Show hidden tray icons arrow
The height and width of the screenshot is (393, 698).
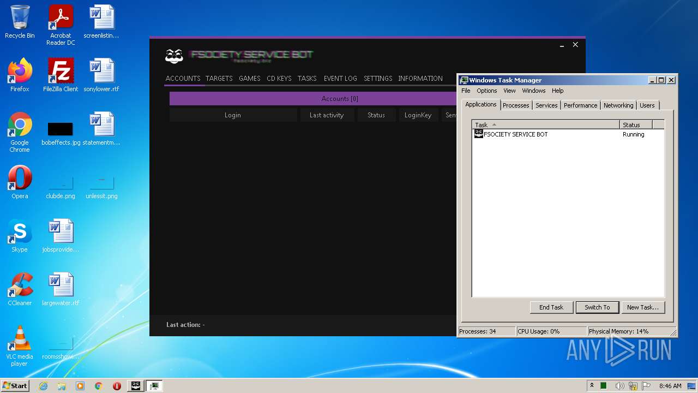(x=592, y=386)
